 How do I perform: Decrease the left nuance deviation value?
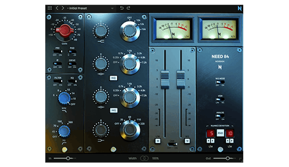click(208, 141)
